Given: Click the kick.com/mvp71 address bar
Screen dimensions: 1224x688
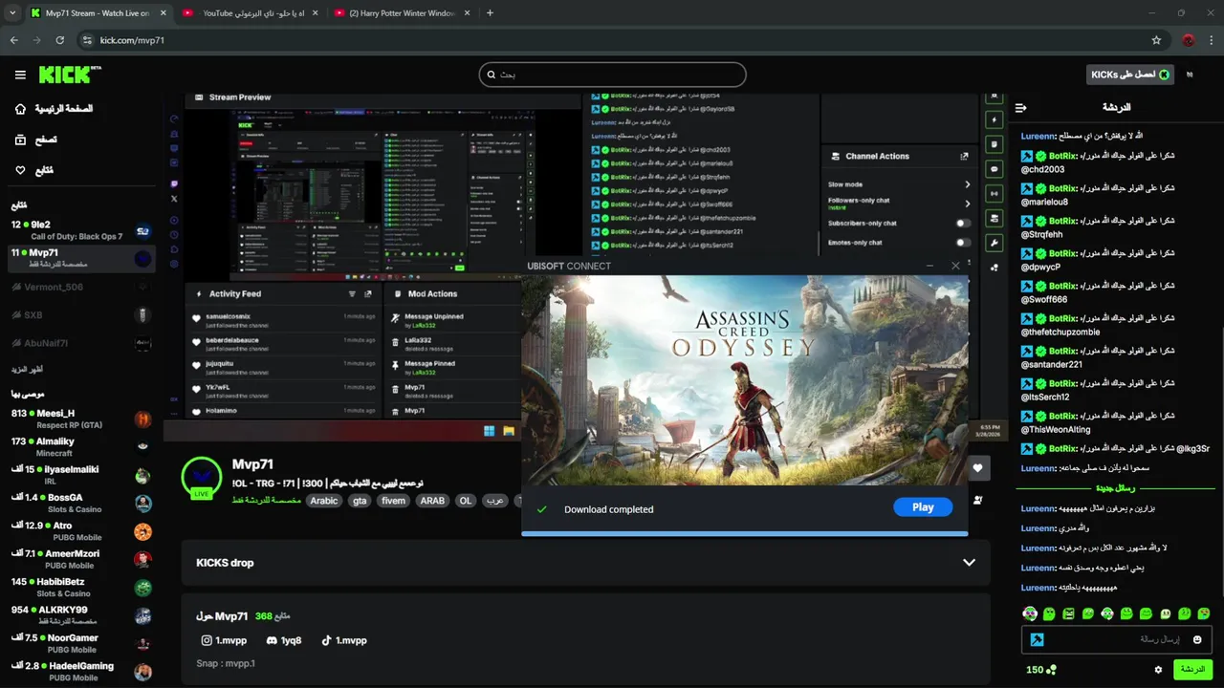Looking at the screenshot, I should tap(612, 40).
